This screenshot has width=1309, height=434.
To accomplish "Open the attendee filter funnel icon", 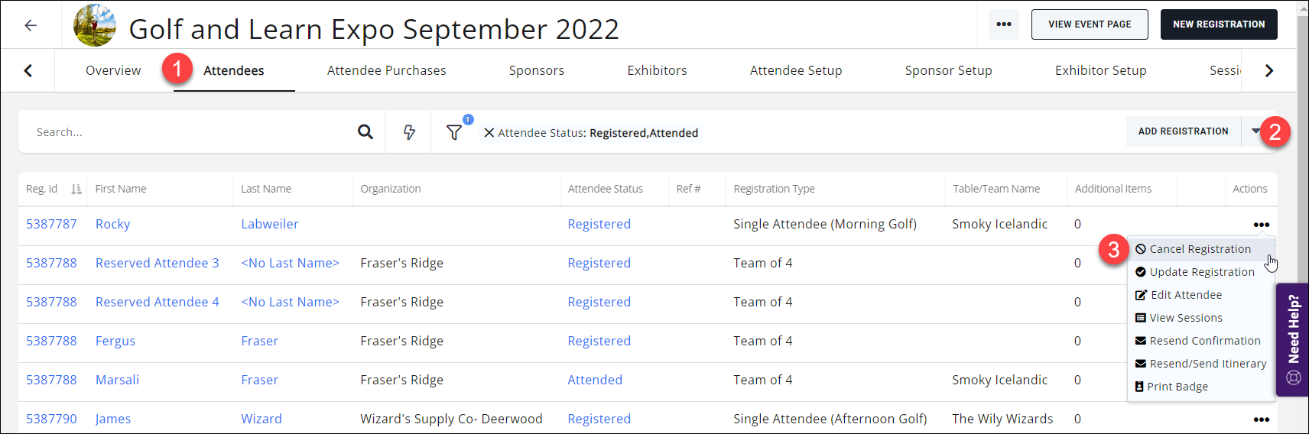I will point(454,132).
